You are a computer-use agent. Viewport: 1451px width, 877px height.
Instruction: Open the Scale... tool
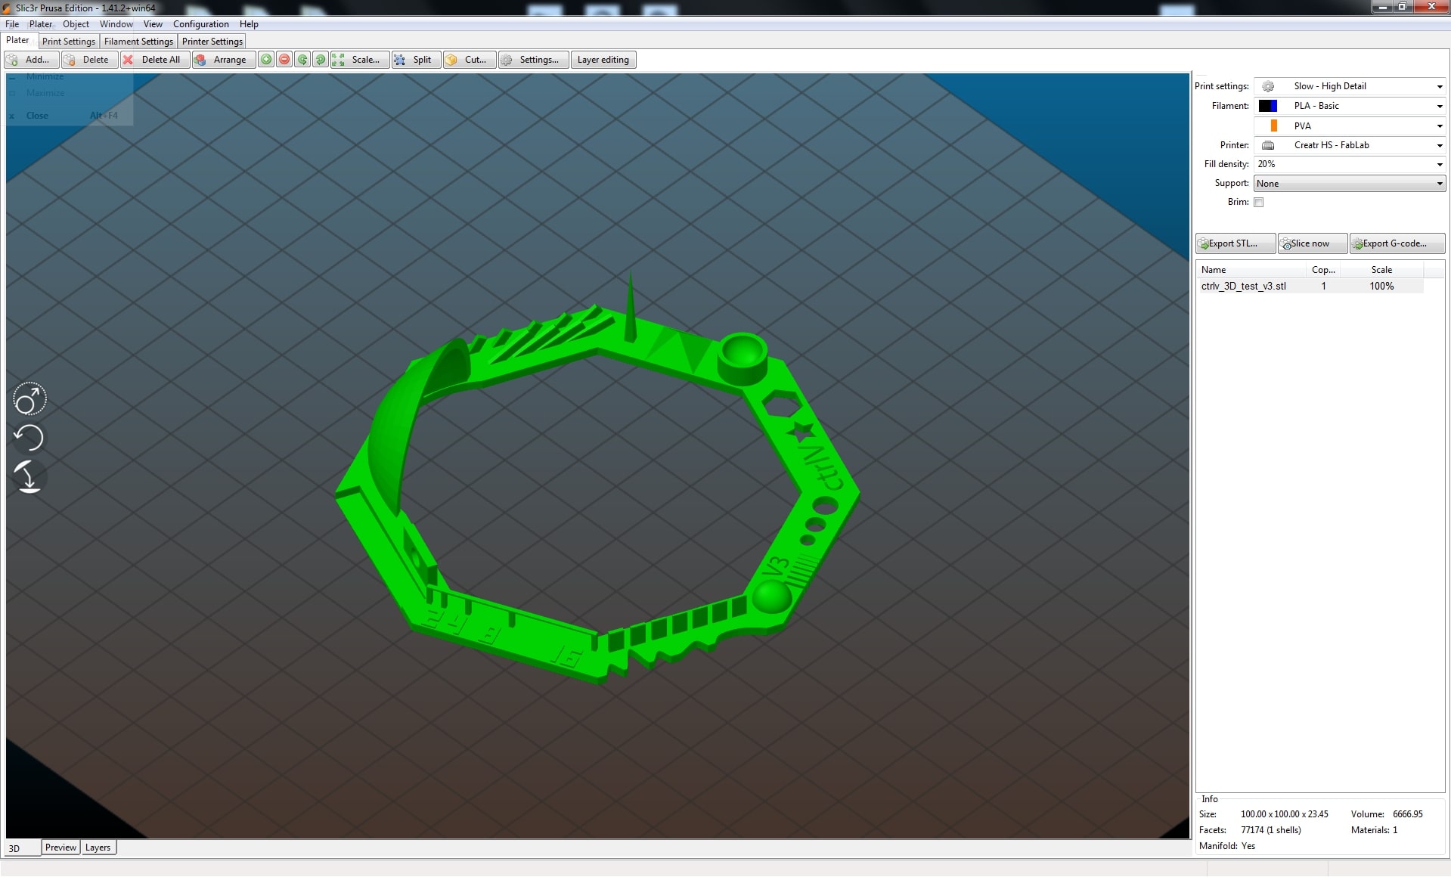(x=360, y=60)
